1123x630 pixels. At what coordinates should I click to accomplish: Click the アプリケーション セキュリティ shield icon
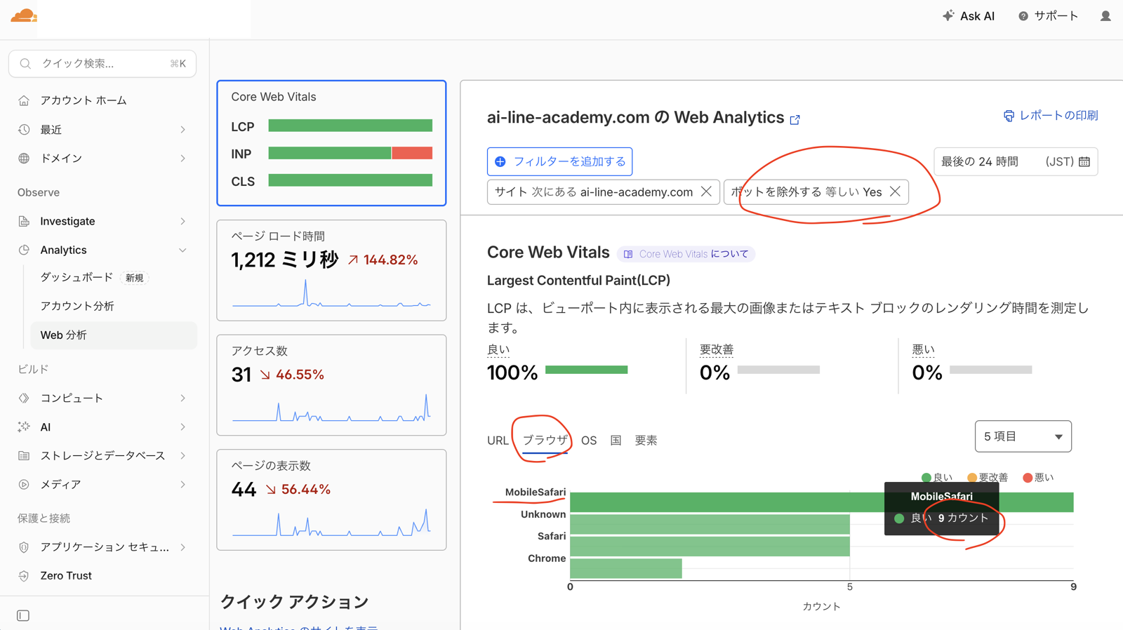coord(24,547)
